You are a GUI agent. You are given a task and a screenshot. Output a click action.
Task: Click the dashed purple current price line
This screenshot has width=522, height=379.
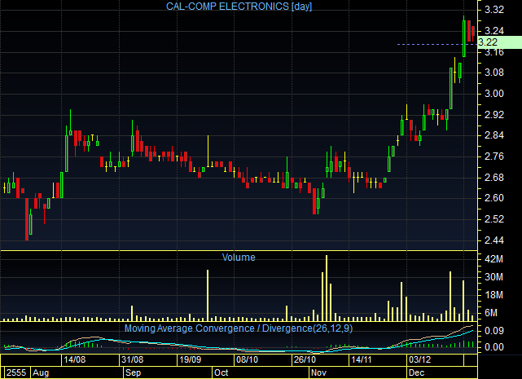[x=437, y=44]
